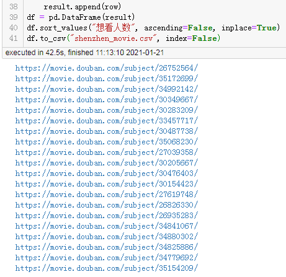Visit the movie URL with ID 34841067

point(107,226)
